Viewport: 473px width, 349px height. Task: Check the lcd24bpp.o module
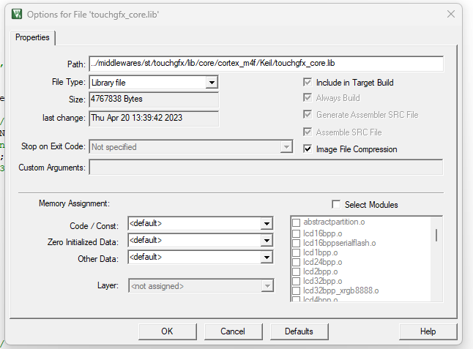(297, 262)
